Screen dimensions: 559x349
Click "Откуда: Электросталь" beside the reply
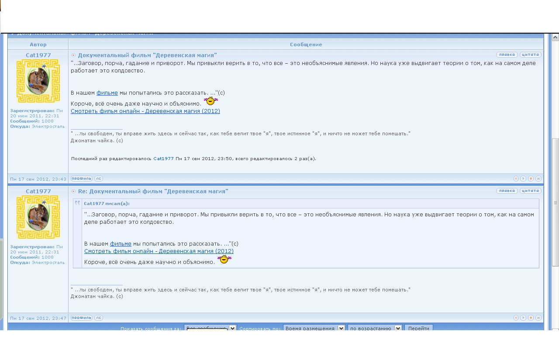point(38,263)
